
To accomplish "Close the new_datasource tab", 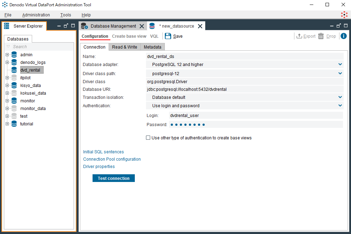I will tap(200, 26).
